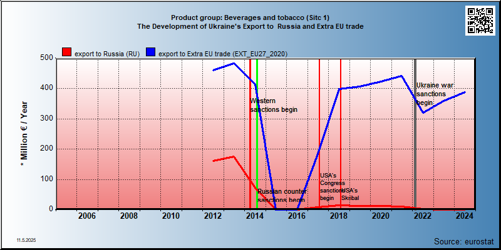The width and height of the screenshot is (501, 250).
Task: Click the blue line's 2021 peak point
Action: coord(401,76)
